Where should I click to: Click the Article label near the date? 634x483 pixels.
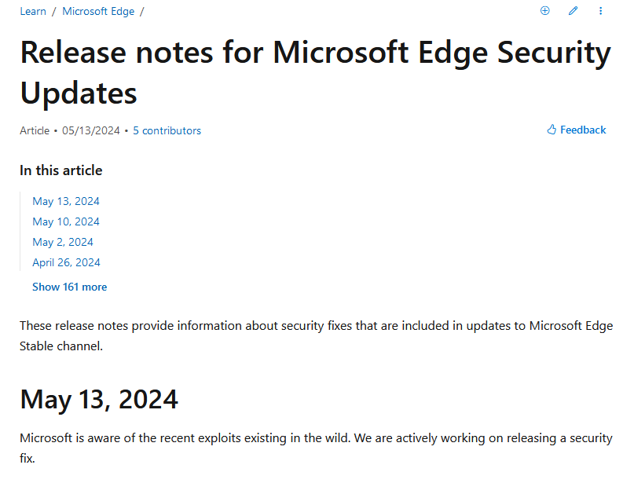tap(35, 130)
